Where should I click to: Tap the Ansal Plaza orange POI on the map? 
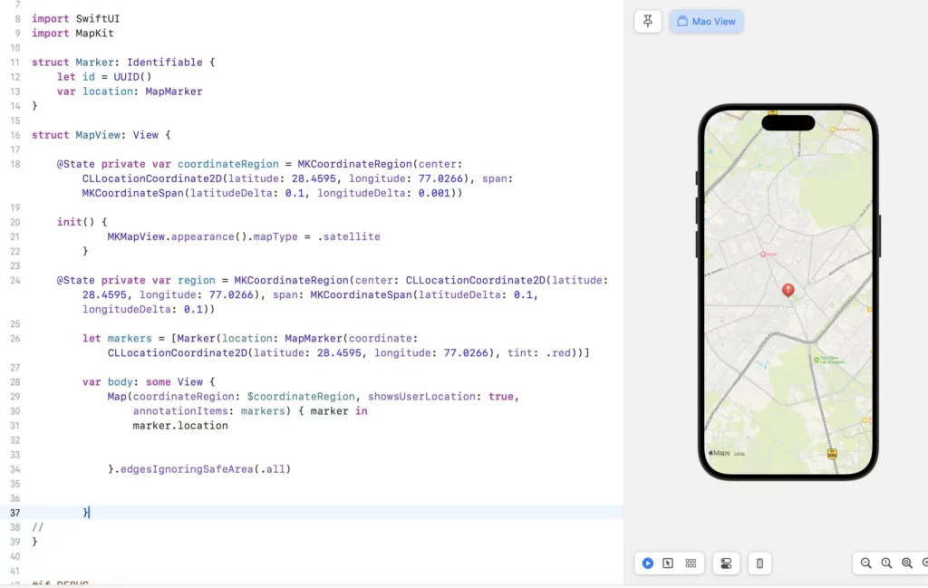(x=832, y=129)
